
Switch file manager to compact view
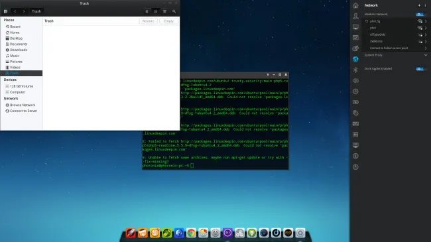[164, 11]
